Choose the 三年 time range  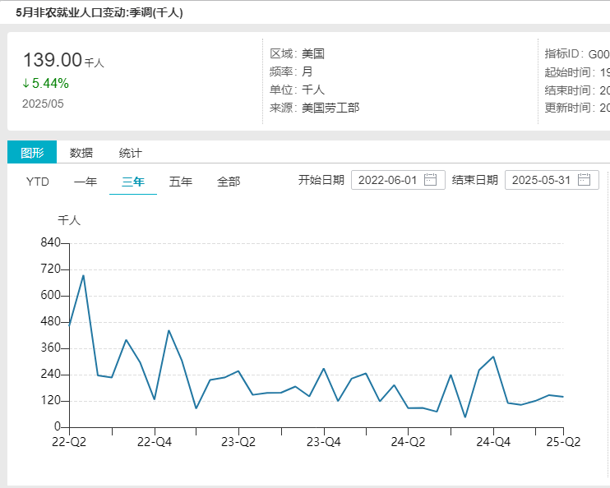(x=133, y=182)
